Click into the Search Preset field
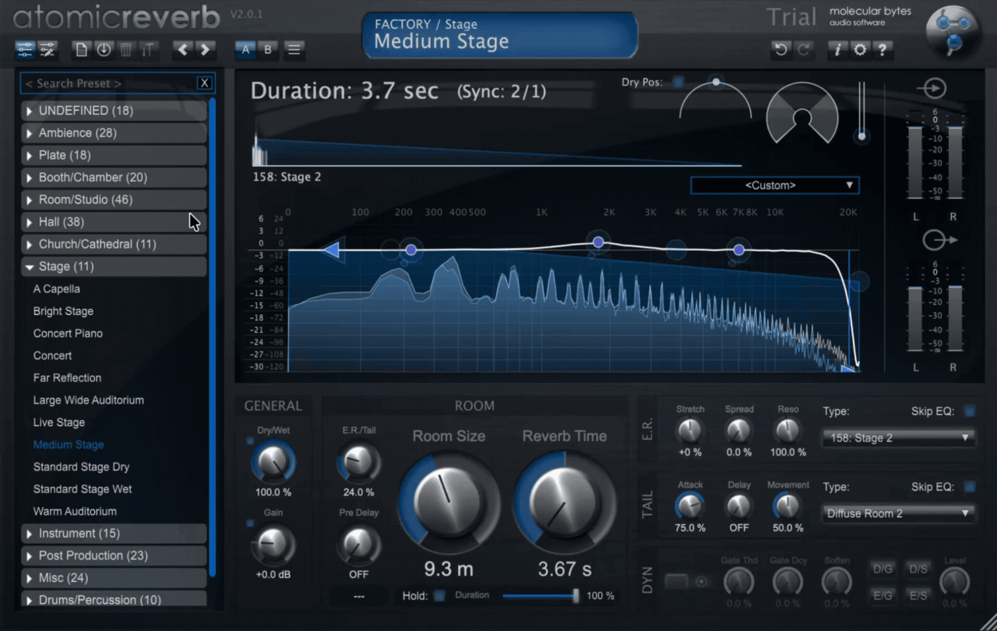Viewport: 997px width, 631px height. tap(109, 83)
